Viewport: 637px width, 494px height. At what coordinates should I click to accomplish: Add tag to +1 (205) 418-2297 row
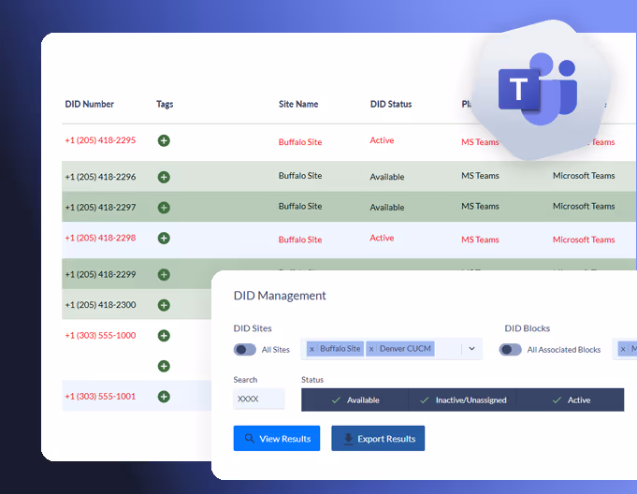[164, 208]
